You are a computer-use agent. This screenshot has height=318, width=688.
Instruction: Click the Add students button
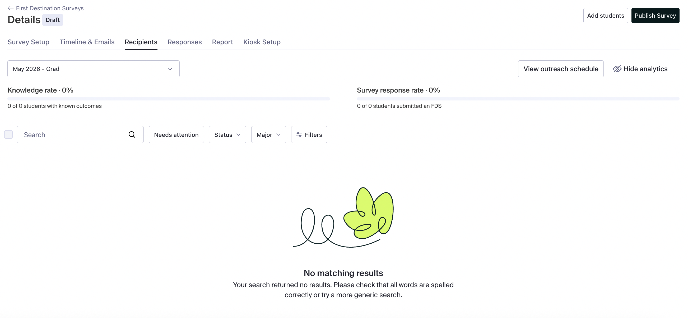(x=605, y=16)
